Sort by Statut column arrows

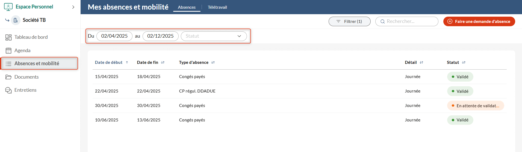[464, 62]
